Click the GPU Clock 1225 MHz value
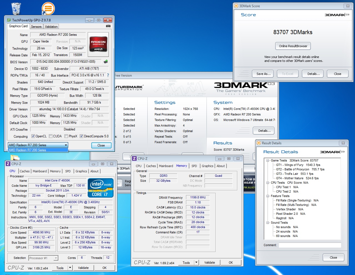 [39, 116]
